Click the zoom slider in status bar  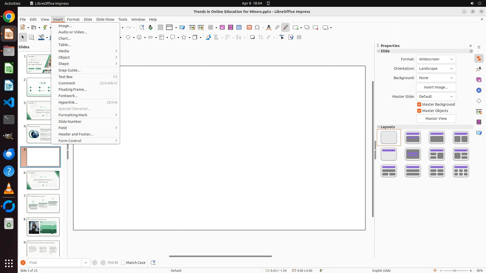coord(454,270)
